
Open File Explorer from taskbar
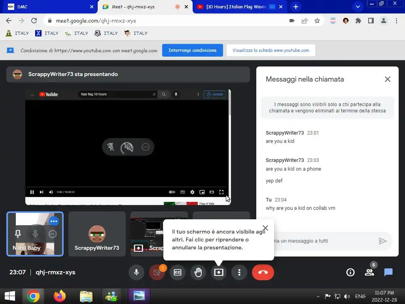[86, 296]
